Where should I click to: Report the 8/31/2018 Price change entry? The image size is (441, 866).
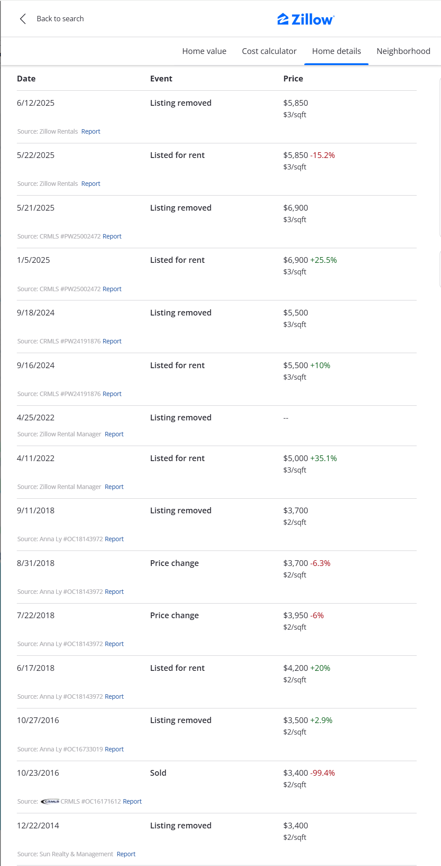point(114,592)
